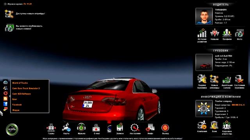
Task: Click the Уровень 3 (2 019 XP) line
Action: pyautogui.click(x=225, y=16)
